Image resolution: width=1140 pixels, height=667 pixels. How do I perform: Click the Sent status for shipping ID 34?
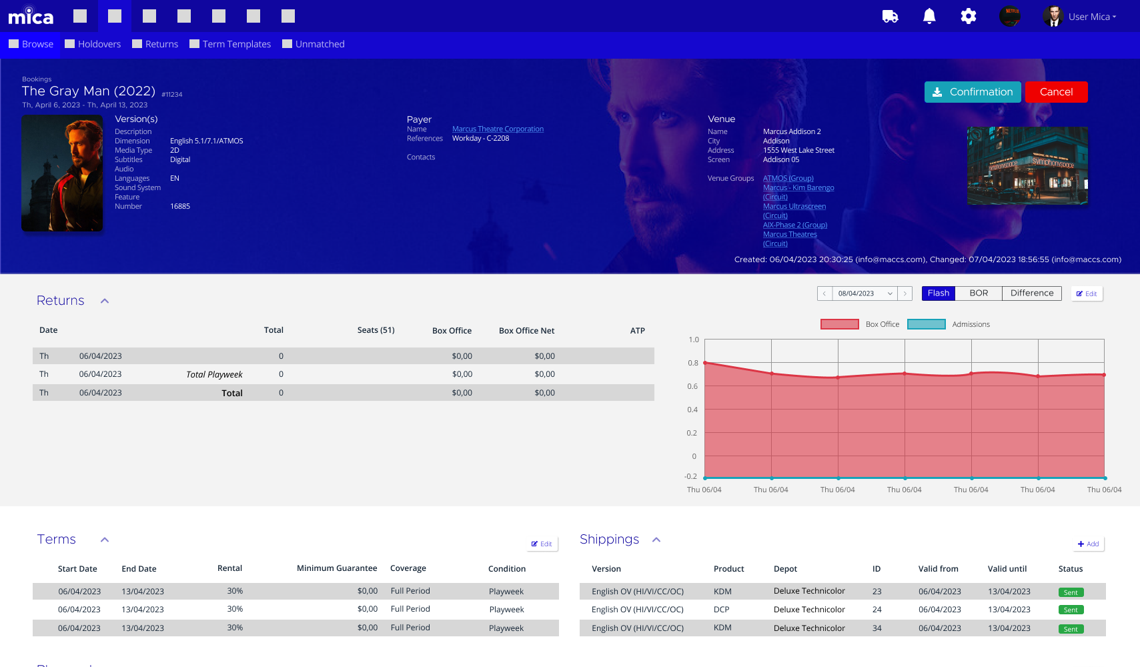click(1071, 629)
